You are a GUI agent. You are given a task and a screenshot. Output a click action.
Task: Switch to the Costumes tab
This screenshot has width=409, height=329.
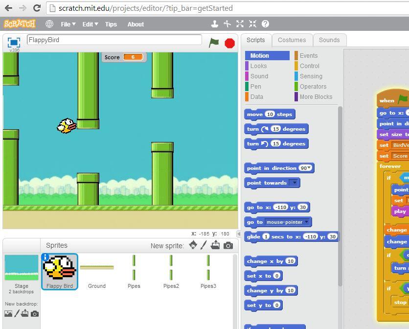pos(292,40)
